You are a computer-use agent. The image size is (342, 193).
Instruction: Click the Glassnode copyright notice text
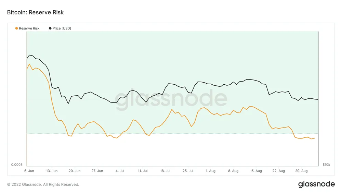tap(43, 184)
